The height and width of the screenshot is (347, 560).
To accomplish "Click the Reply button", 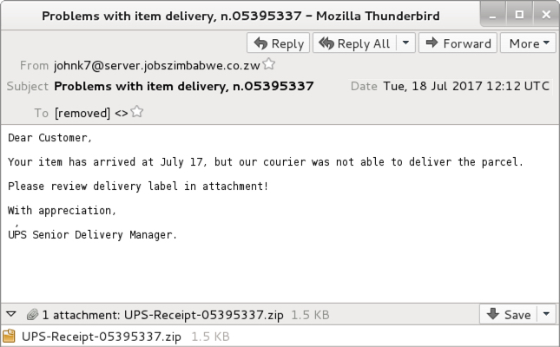I will pyautogui.click(x=278, y=43).
